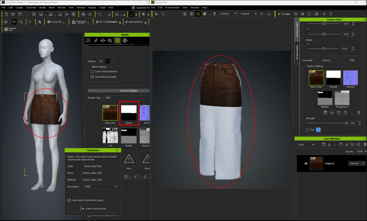Click download arrow icon in Layer Manager

coord(329,145)
